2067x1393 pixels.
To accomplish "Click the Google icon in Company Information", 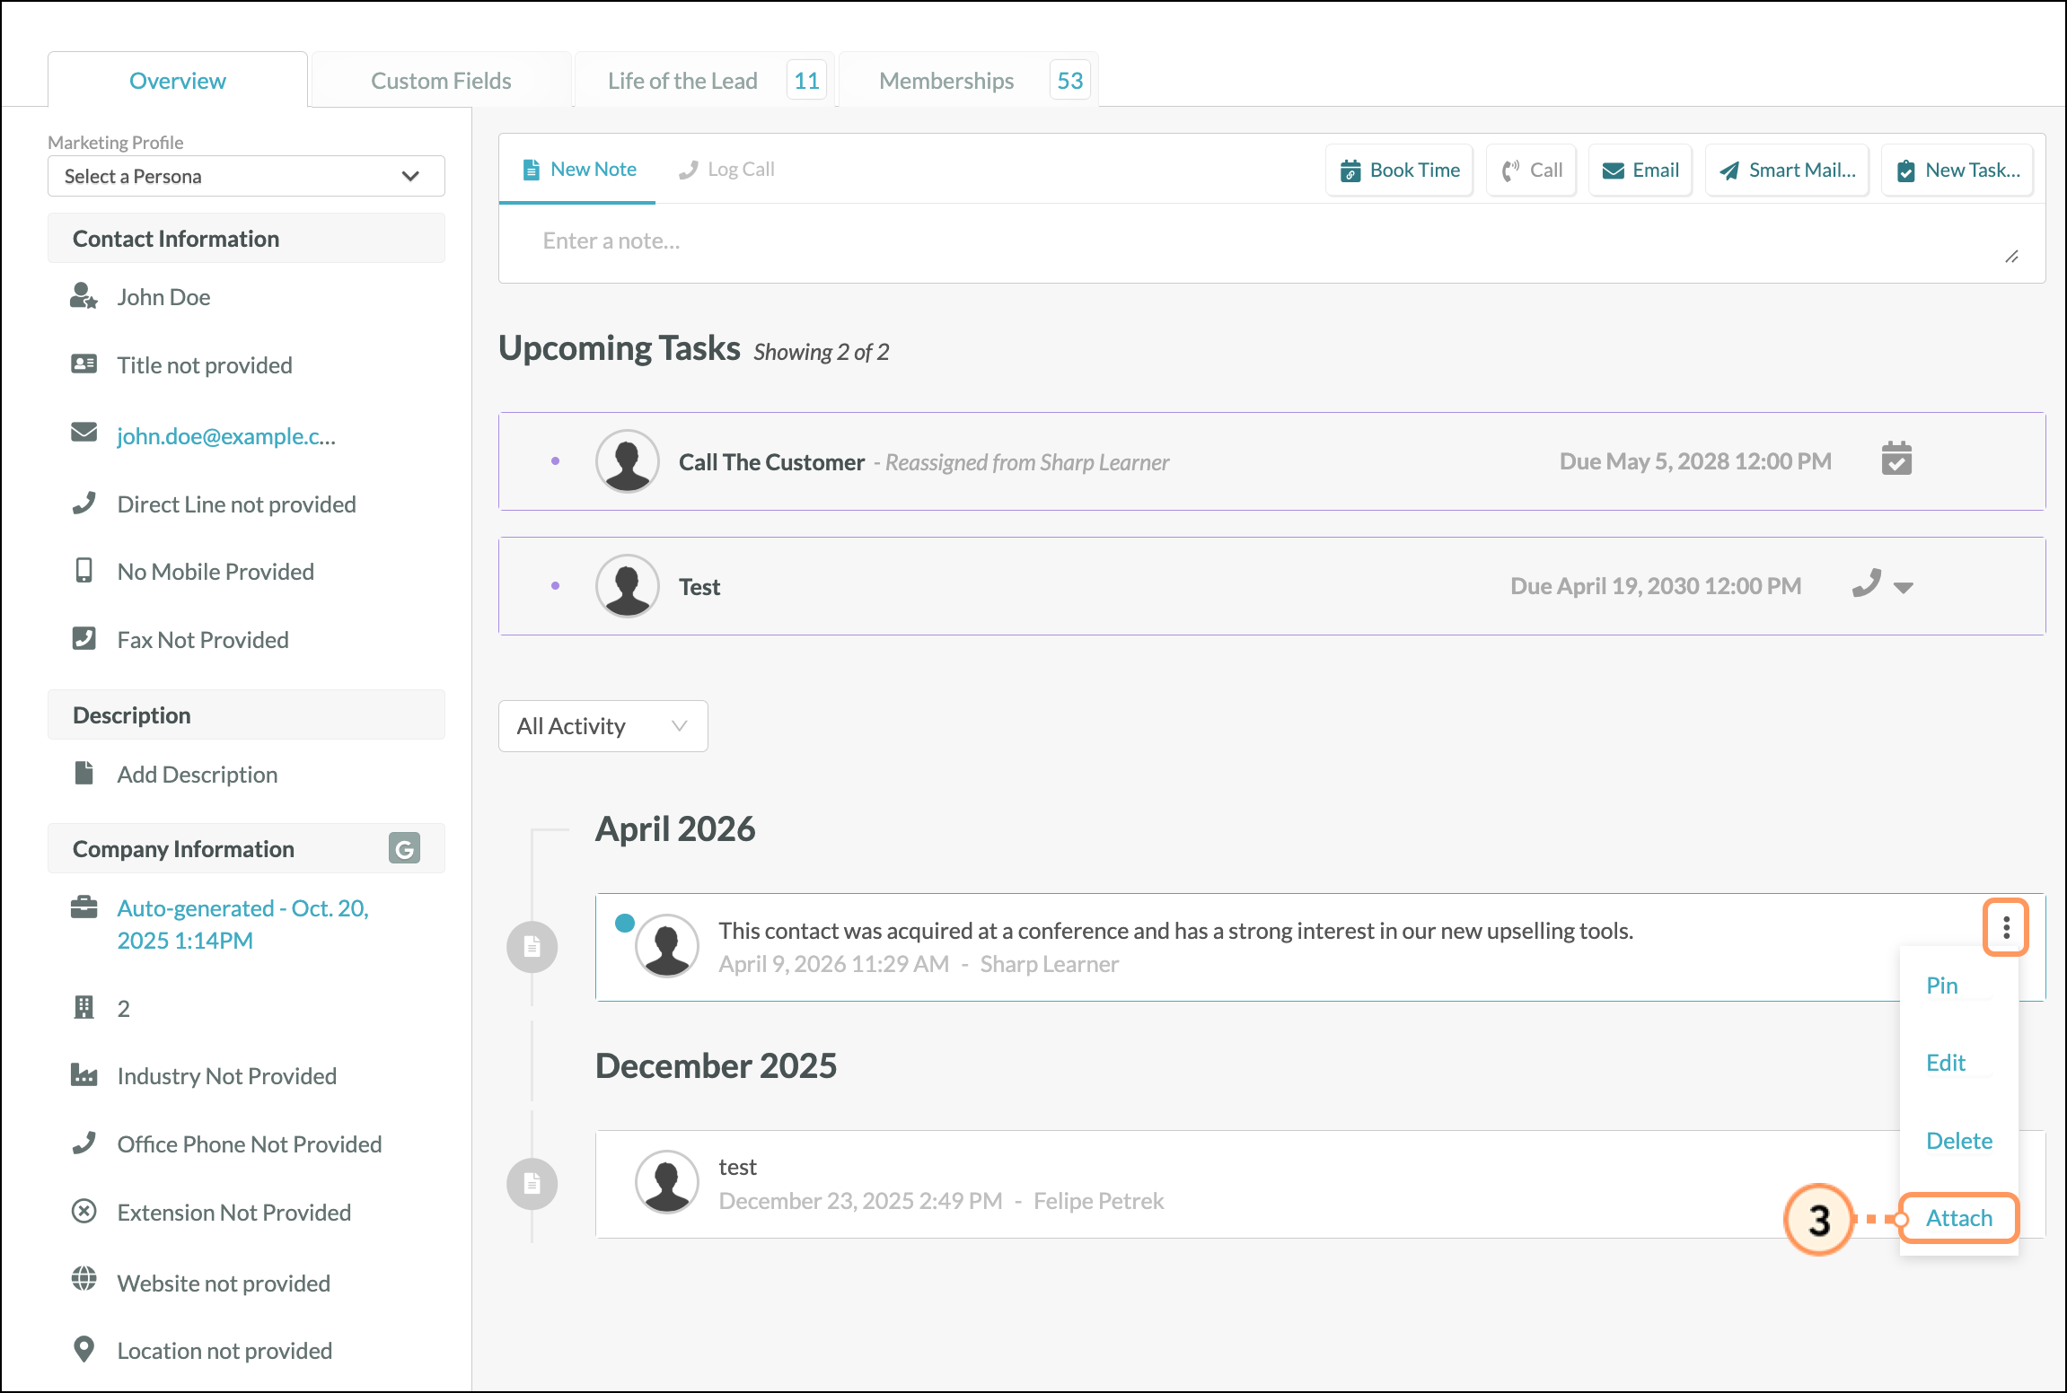I will point(404,848).
